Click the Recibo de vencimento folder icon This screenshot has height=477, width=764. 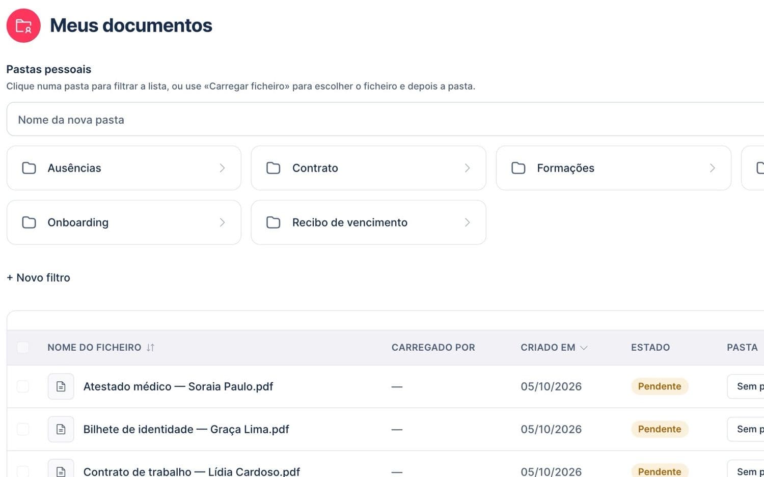[x=274, y=222]
